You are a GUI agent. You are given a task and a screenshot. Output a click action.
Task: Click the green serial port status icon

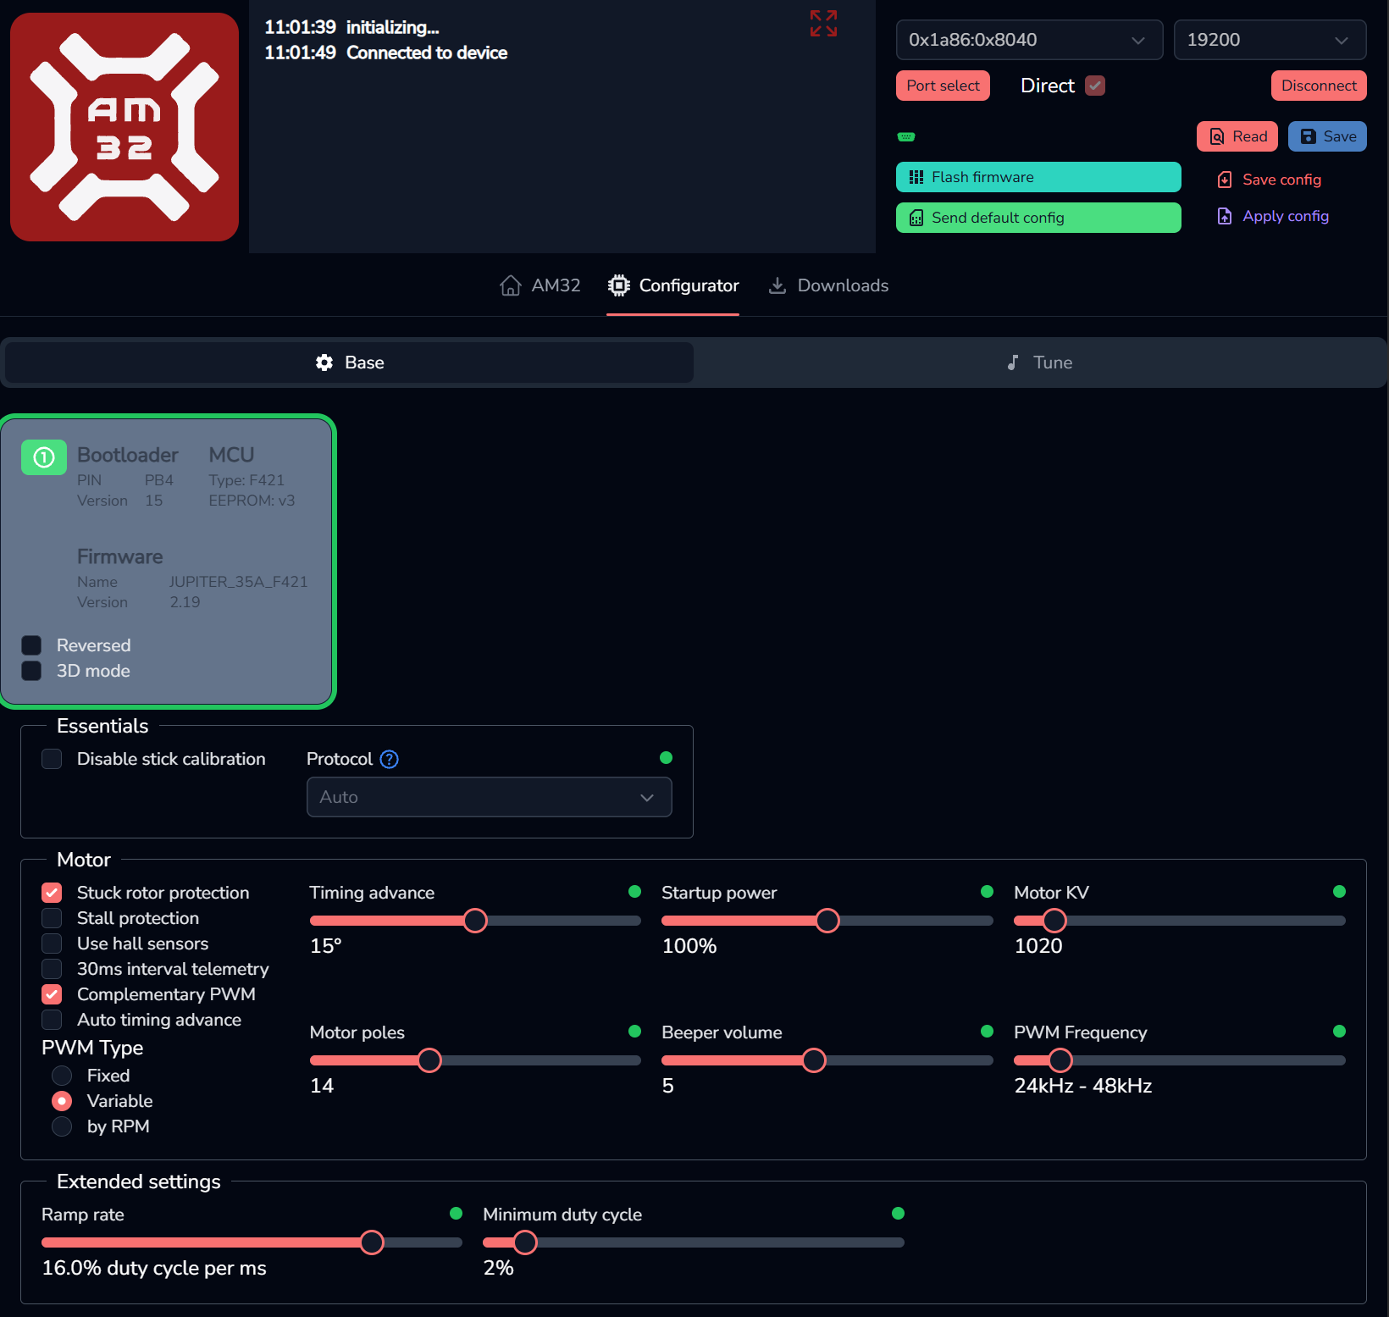click(x=906, y=136)
